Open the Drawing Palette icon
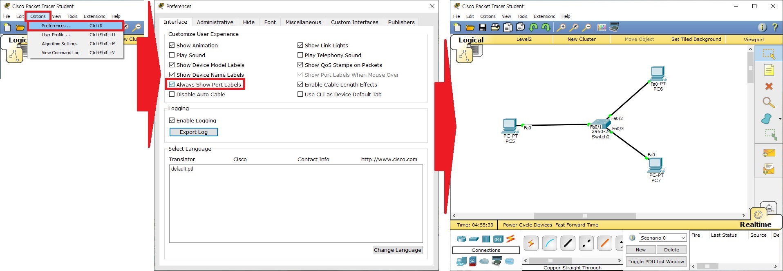 tap(602, 27)
